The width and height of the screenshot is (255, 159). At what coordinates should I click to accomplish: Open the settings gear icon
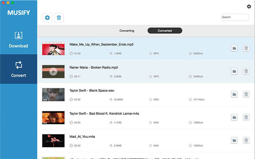point(249,6)
